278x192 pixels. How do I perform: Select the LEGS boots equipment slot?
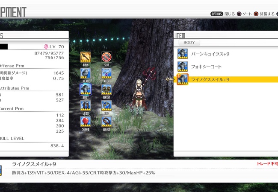pyautogui.click(x=86, y=106)
